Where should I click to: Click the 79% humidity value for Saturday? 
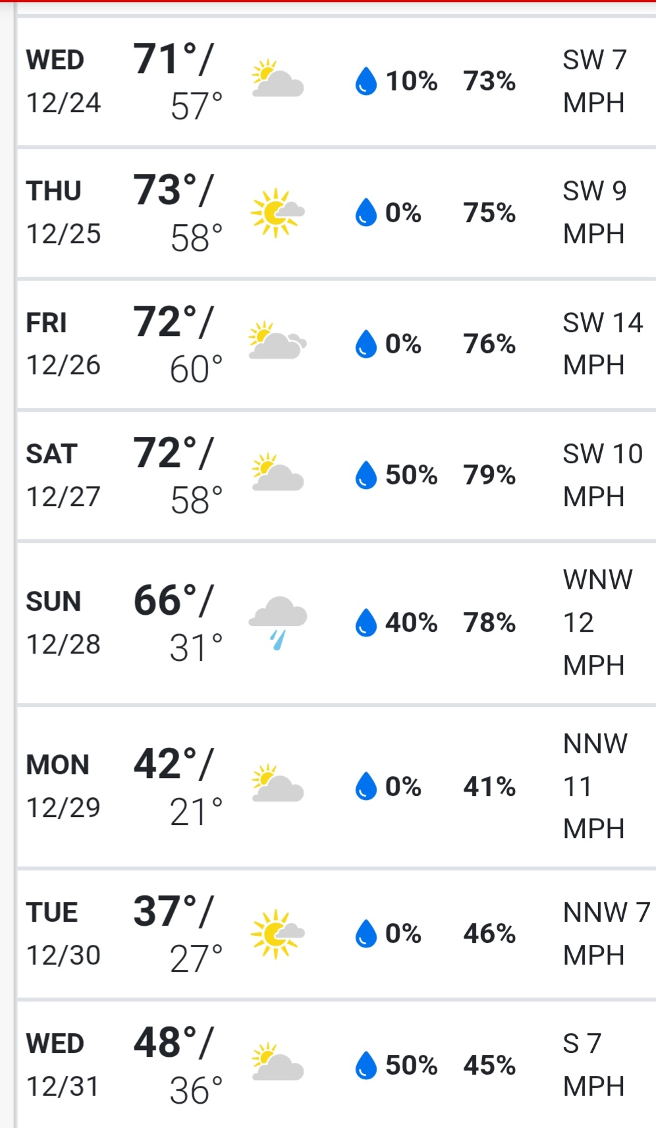(489, 474)
